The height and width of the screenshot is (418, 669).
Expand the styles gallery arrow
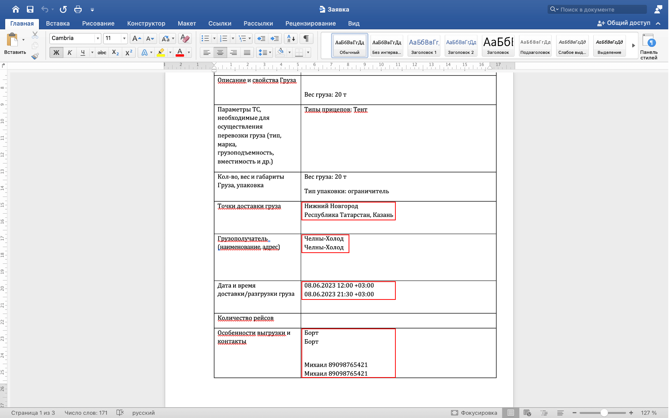click(x=633, y=46)
